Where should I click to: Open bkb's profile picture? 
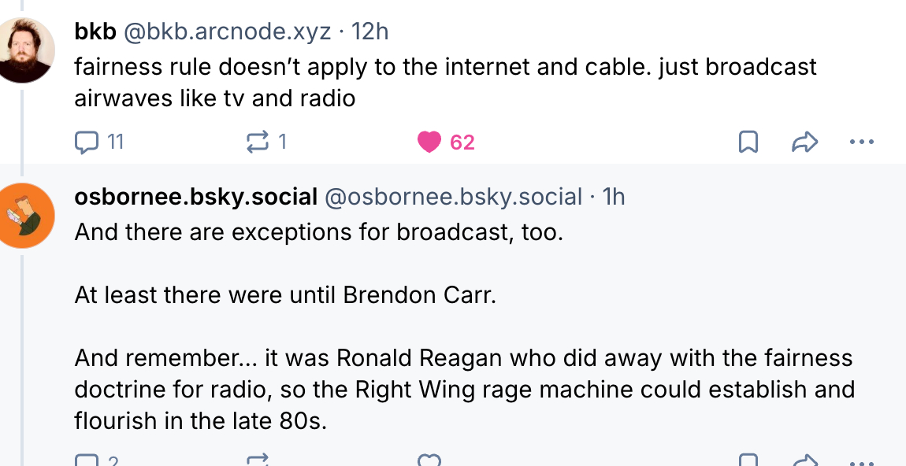tap(27, 50)
